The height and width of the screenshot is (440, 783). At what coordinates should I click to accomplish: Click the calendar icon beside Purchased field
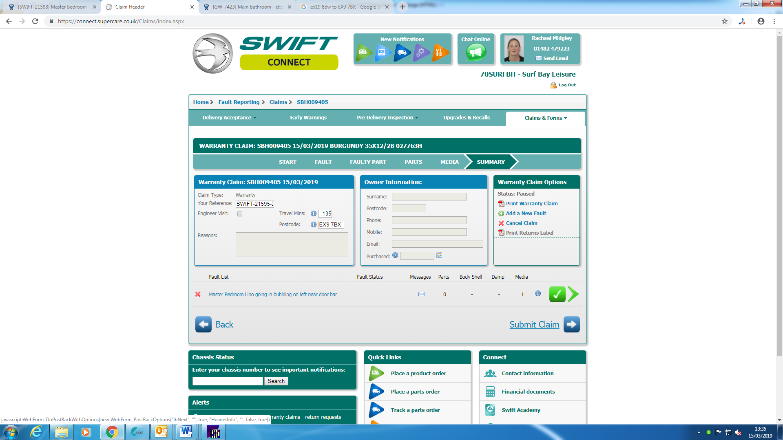pyautogui.click(x=439, y=255)
